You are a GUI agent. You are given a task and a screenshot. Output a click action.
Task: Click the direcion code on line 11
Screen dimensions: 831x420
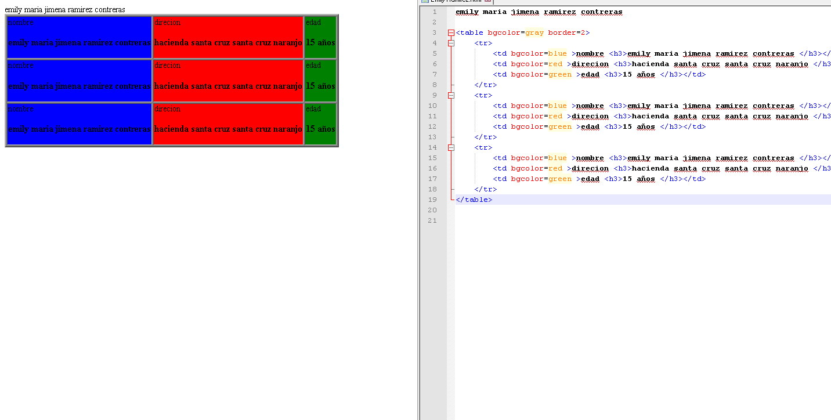tap(590, 117)
